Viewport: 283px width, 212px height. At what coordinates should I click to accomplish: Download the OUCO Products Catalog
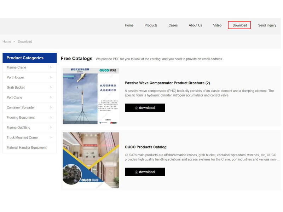[145, 172]
